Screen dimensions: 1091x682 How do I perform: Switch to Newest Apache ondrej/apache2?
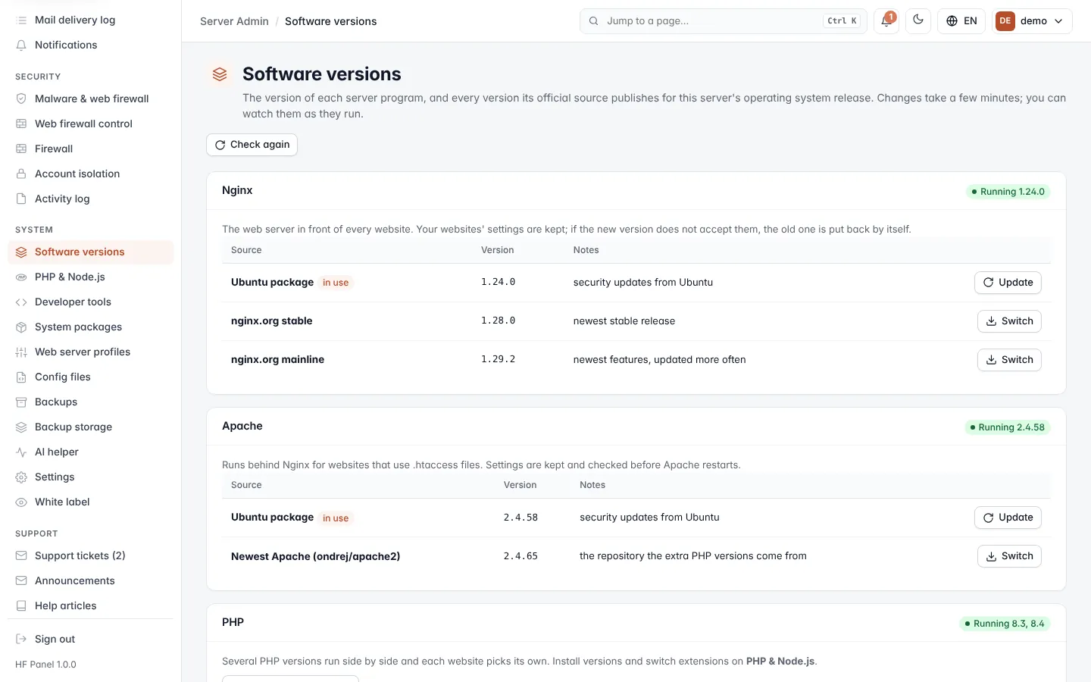point(1009,556)
